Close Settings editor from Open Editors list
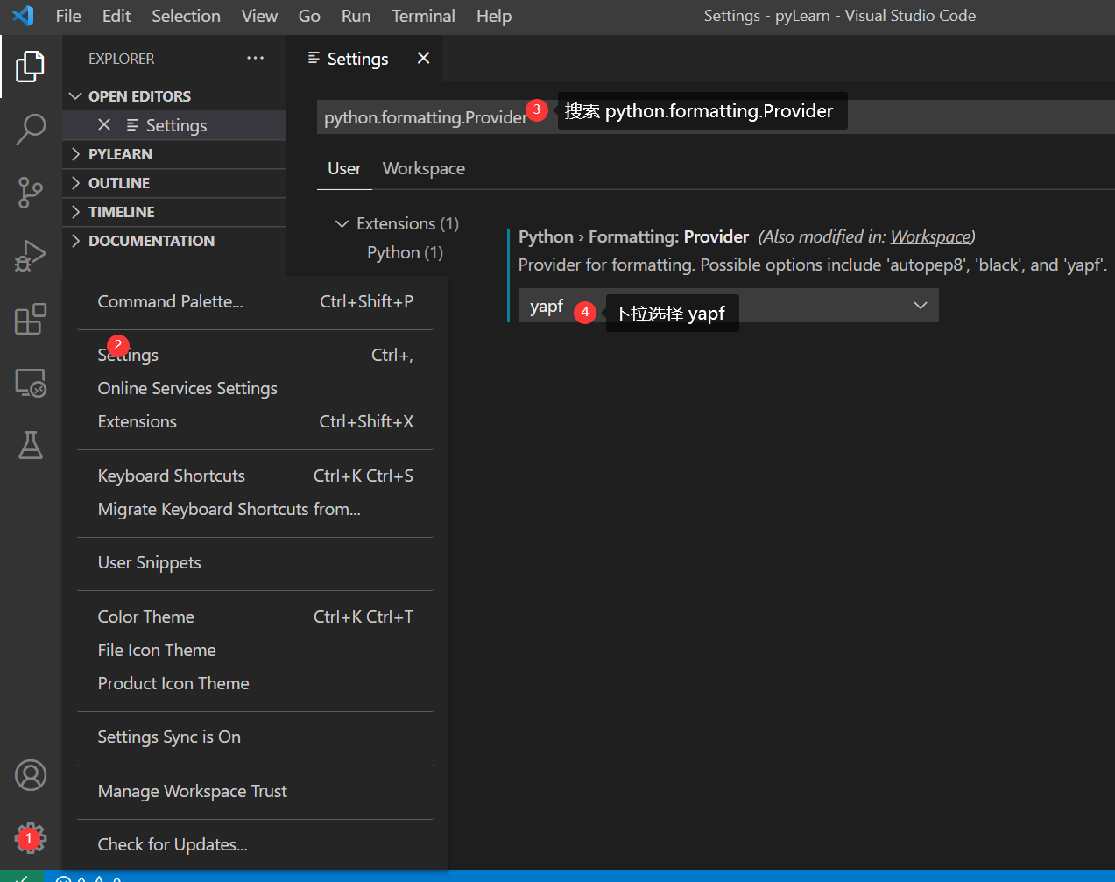 [104, 125]
